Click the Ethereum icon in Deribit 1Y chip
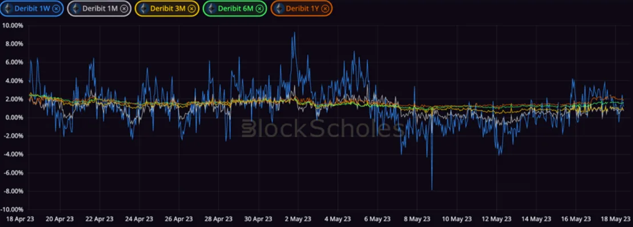 tap(279, 8)
